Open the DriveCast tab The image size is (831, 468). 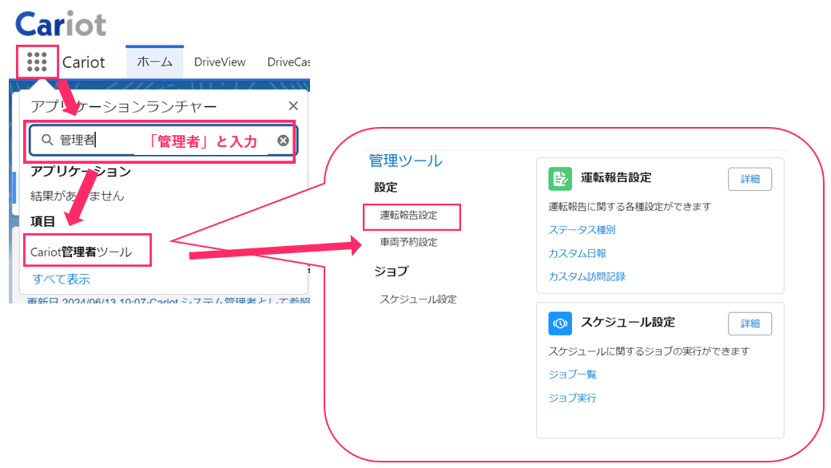pos(288,62)
